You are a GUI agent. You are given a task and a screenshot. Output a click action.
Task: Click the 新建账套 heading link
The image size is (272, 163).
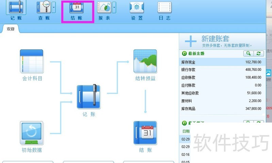click(215, 38)
